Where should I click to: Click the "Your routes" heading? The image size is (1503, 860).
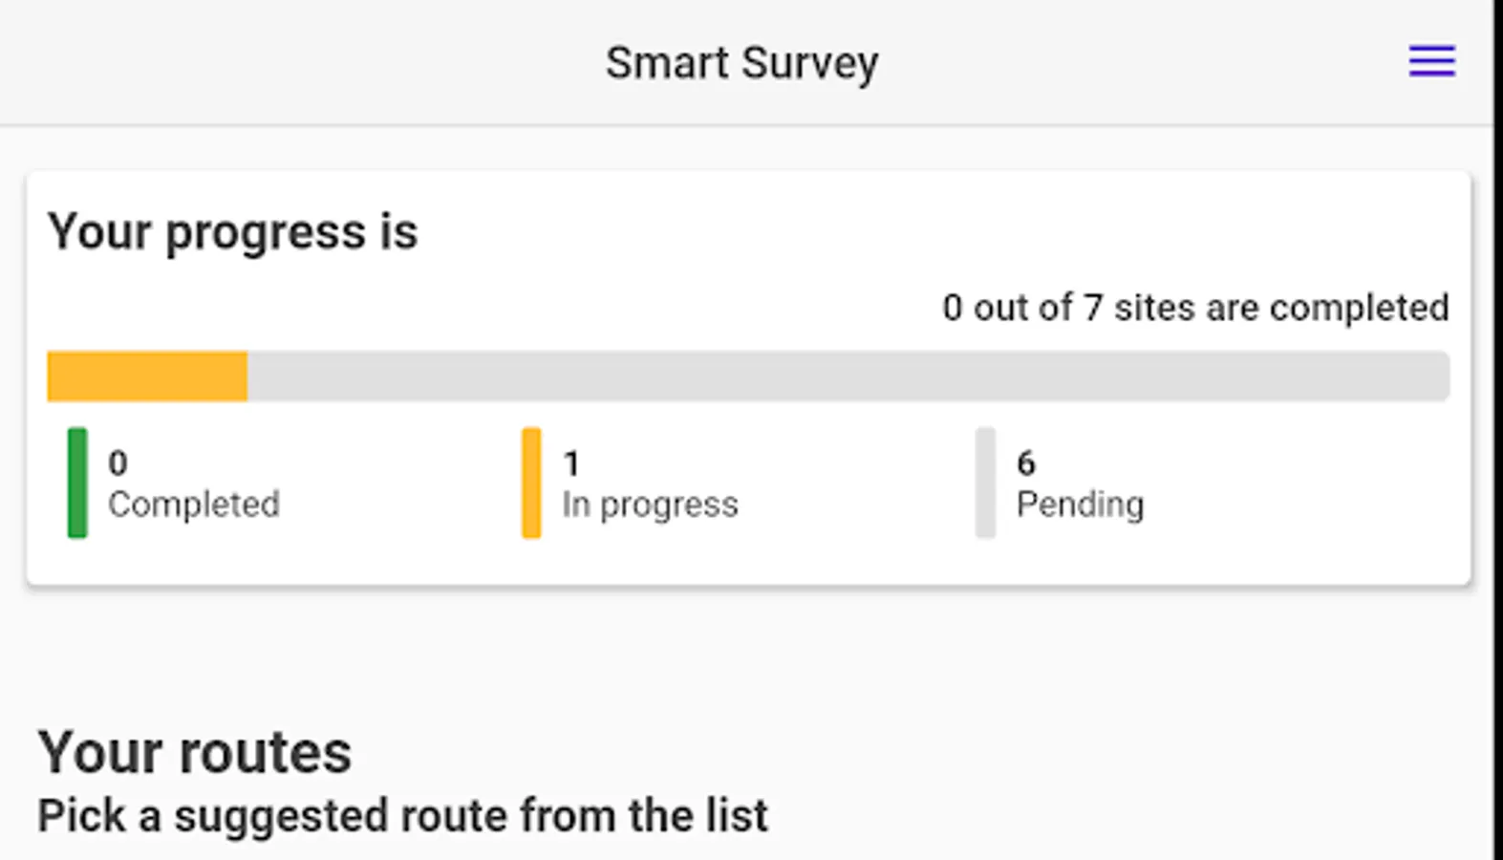(x=194, y=752)
